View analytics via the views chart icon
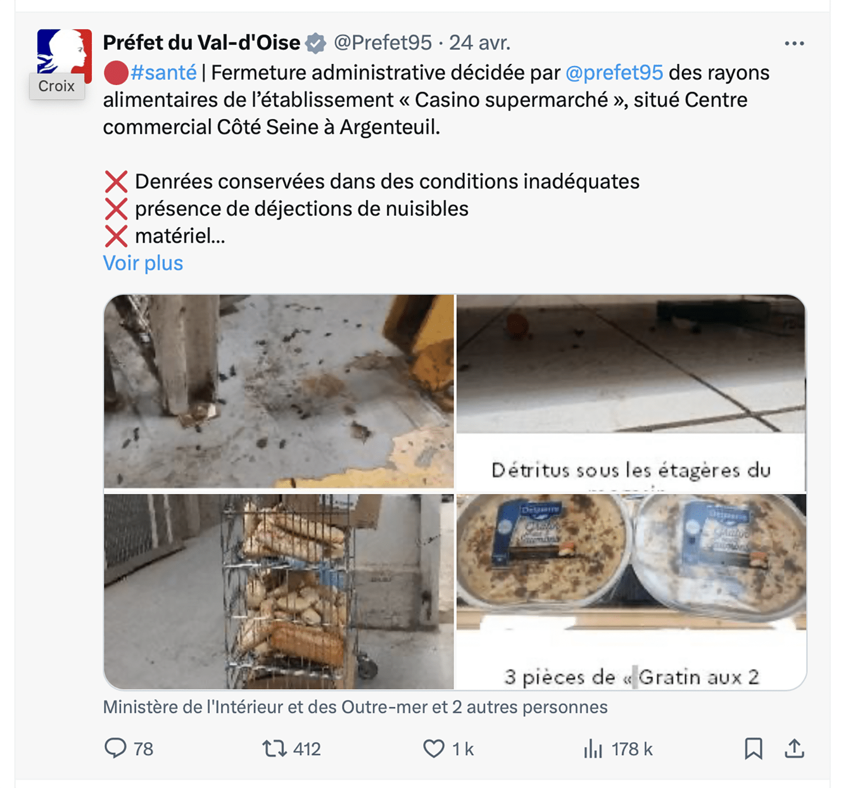Screen dimensions: 841x788 pos(593,749)
